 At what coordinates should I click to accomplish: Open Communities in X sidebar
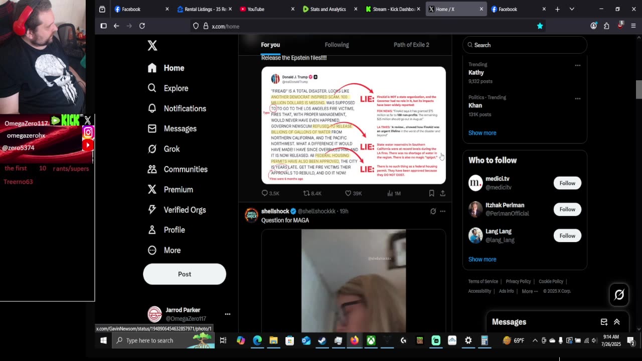[178, 169]
